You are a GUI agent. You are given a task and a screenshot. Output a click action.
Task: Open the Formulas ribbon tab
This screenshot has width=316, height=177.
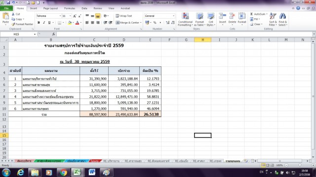click(x=70, y=8)
